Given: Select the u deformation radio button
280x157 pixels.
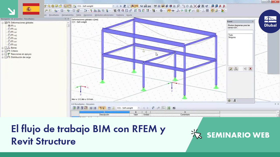Looking at the screenshot, I should [x=9, y=26].
